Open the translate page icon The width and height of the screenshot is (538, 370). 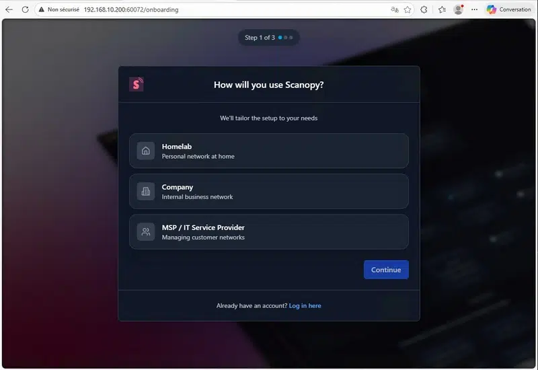(395, 9)
